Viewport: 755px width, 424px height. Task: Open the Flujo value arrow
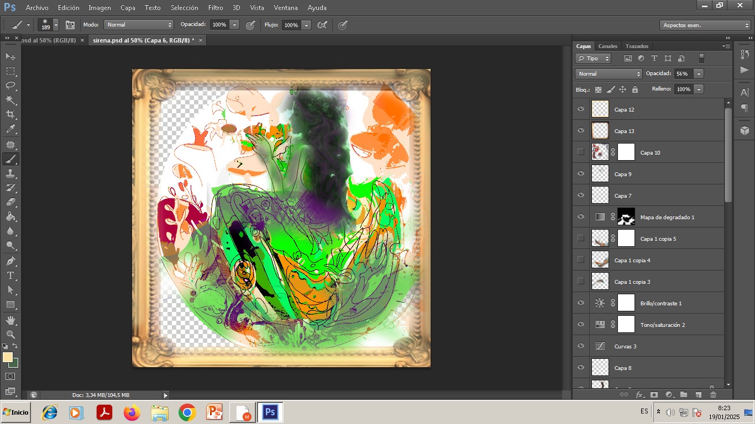(306, 25)
